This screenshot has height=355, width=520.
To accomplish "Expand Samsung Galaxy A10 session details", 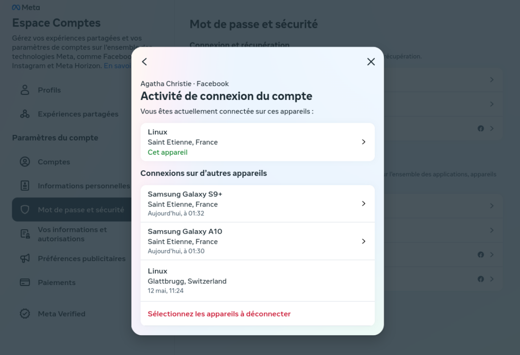I will pyautogui.click(x=257, y=241).
